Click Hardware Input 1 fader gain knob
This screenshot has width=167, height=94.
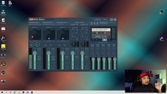click(35, 53)
